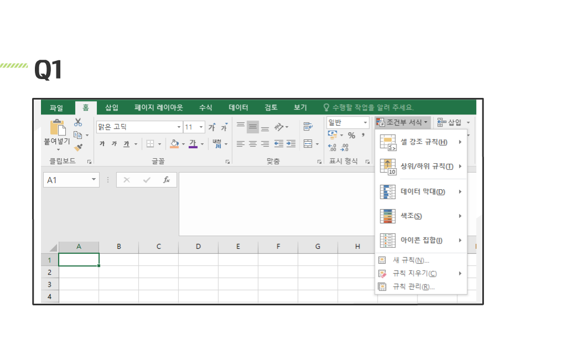The height and width of the screenshot is (354, 567).
Task: Apply the purple font color
Action: point(193,144)
